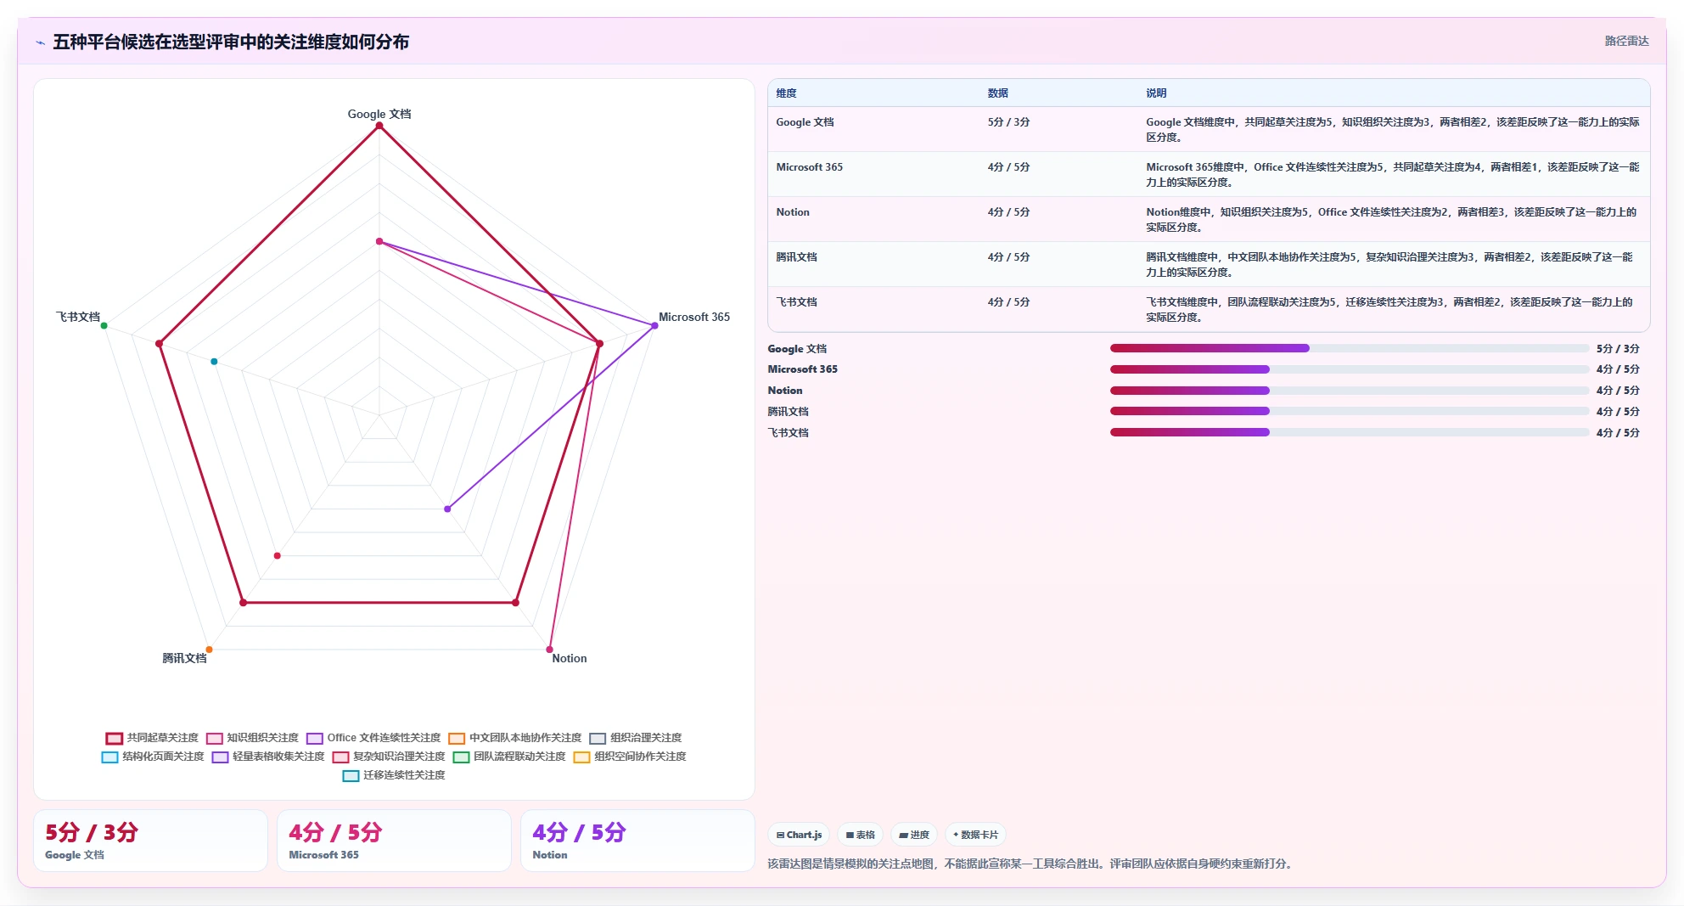This screenshot has height=906, width=1684.
Task: Click the disclaimer note below the chips
Action: click(x=1032, y=864)
